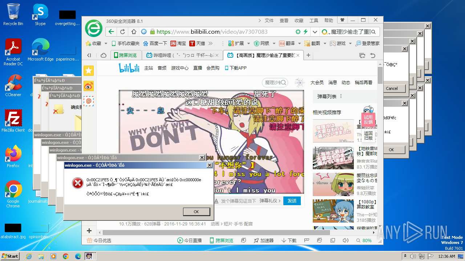Open the browser home page

click(134, 32)
